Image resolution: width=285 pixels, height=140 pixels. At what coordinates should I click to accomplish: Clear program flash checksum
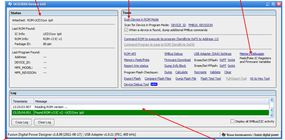pos(228,72)
